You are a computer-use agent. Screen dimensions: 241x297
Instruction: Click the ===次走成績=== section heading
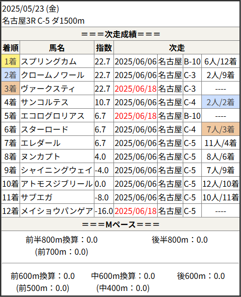point(120,34)
